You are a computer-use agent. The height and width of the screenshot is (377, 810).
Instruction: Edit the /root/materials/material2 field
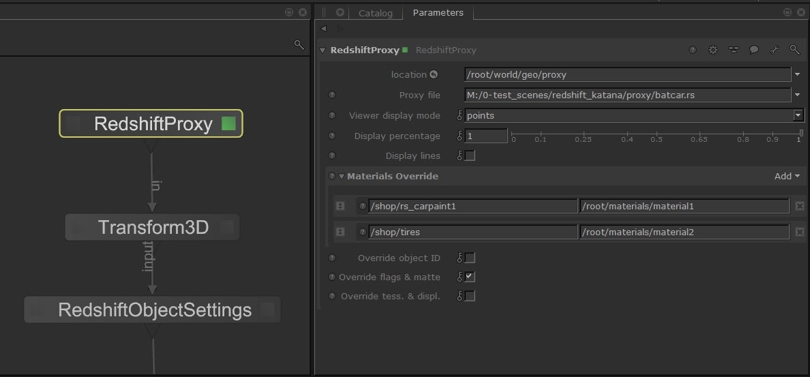click(684, 232)
